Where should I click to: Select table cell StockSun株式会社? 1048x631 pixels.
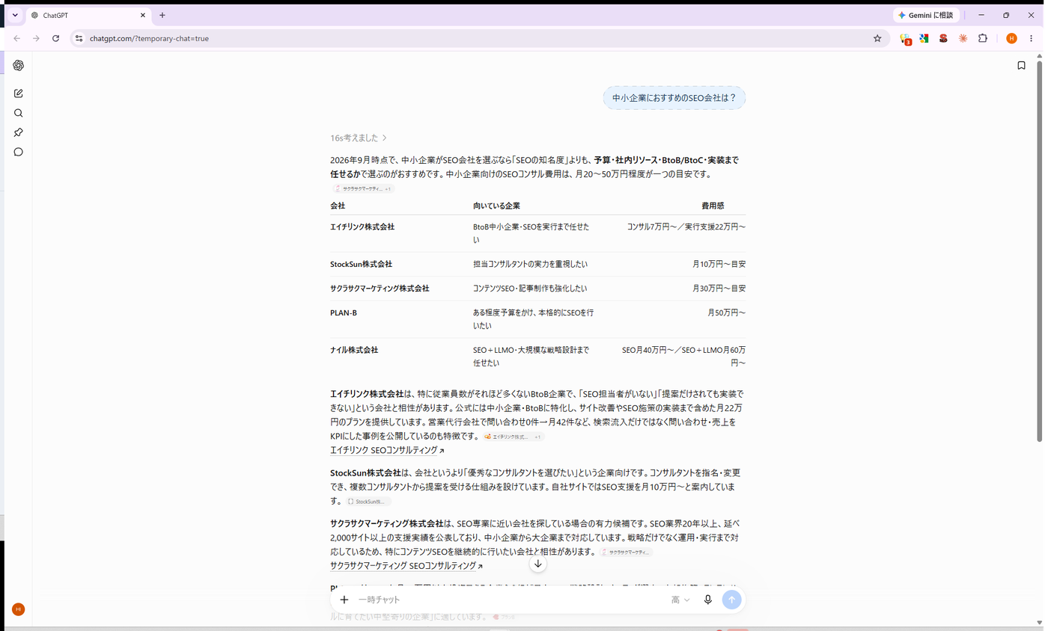coord(361,264)
